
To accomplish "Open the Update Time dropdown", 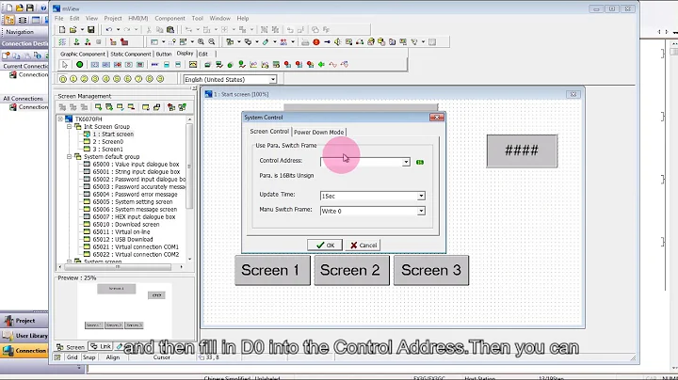I will pos(421,196).
